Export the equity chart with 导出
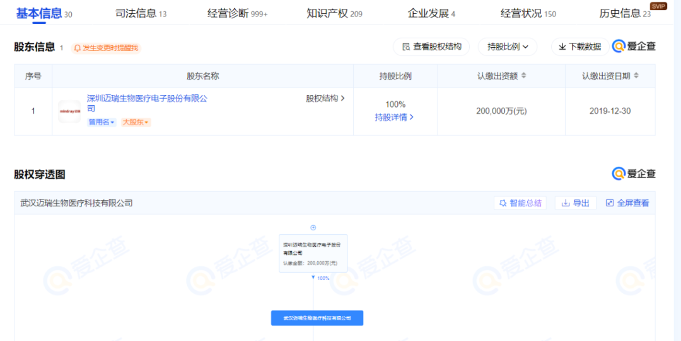 pos(576,203)
